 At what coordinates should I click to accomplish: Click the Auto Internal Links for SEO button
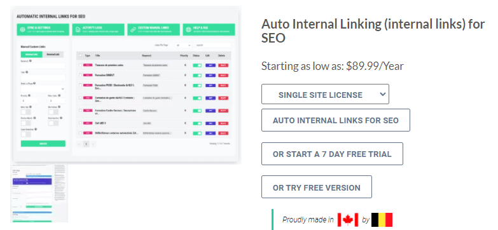click(x=336, y=120)
